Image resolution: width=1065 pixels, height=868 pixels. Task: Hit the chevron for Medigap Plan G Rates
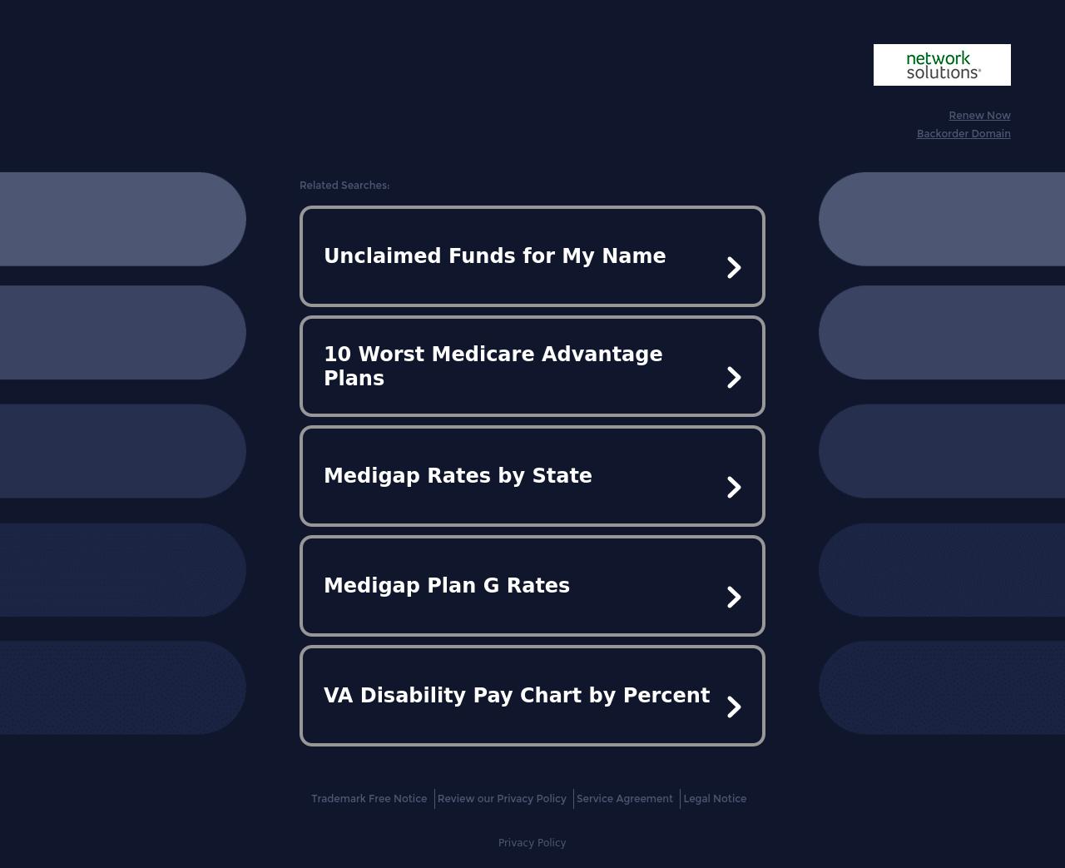pos(734,598)
